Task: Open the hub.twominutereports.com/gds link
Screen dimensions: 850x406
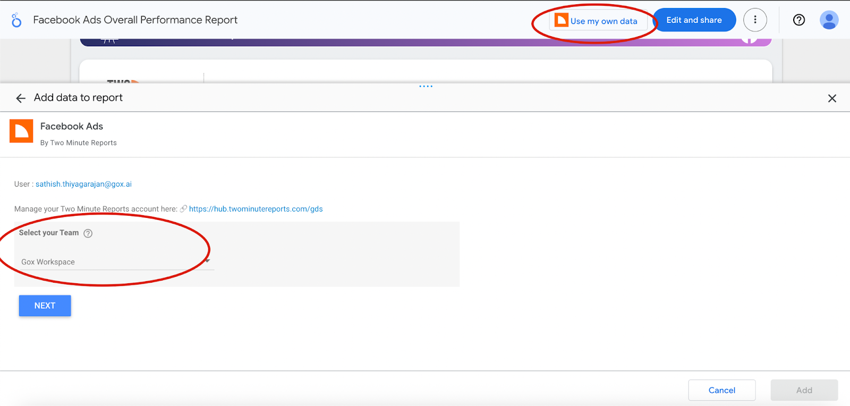Action: tap(256, 209)
